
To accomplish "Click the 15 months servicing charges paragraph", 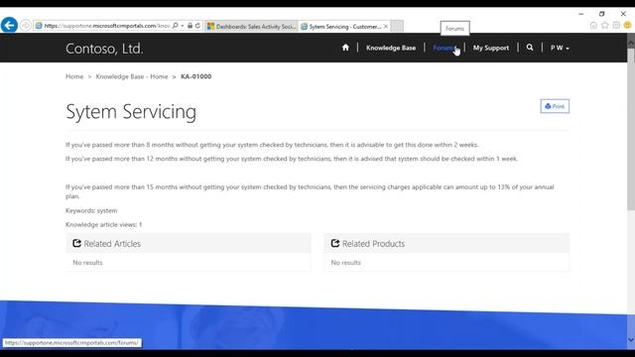I will click(x=310, y=191).
